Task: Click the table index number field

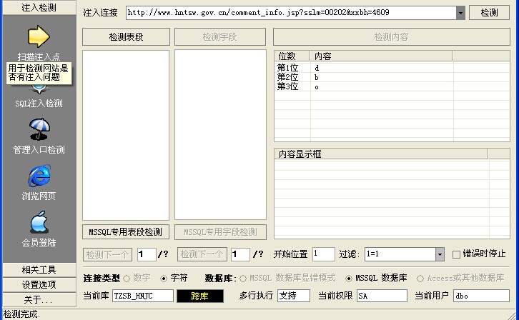Action: coord(147,254)
